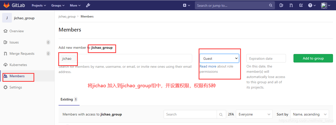This screenshot has height=125, width=336.
Task: Open the merge requests icon in the navbar
Action: pos(291,5)
